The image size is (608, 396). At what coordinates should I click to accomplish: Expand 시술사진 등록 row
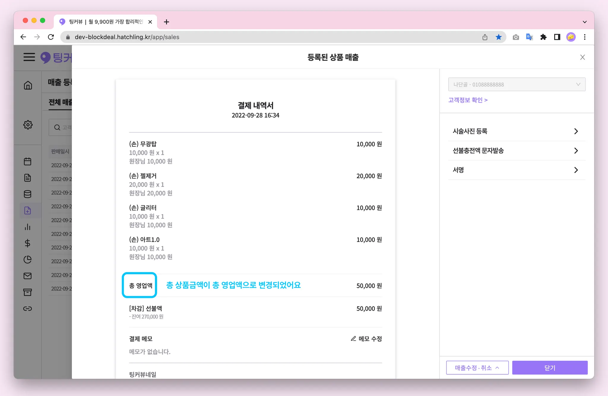517,131
